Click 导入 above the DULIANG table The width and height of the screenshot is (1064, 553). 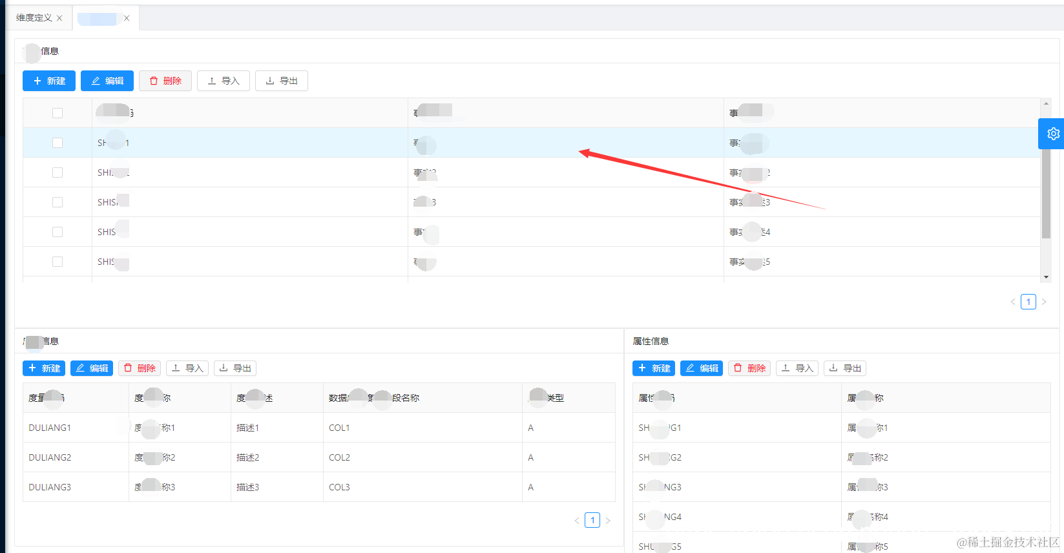click(x=187, y=368)
